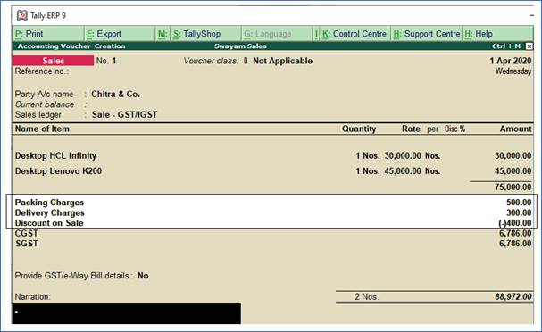Screen dimensions: 542x332
Task: Click the rate 45,000.00 for Lenovo K200
Action: pyautogui.click(x=403, y=171)
